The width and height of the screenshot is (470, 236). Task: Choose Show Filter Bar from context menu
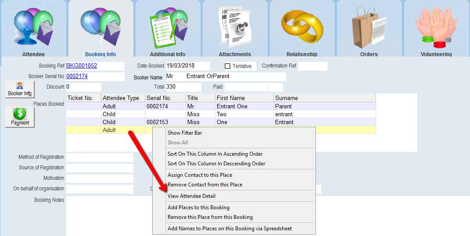[185, 133]
